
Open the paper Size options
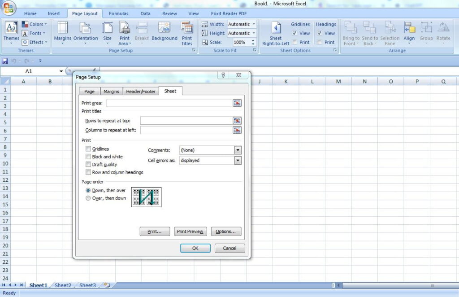pyautogui.click(x=107, y=33)
